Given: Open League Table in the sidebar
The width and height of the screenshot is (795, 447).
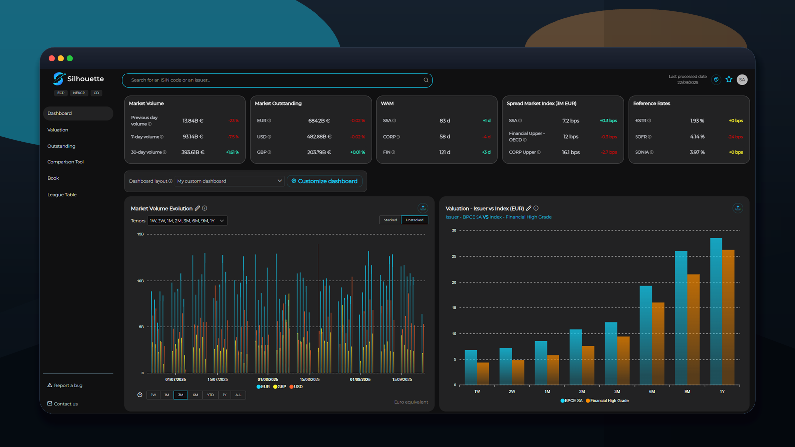Looking at the screenshot, I should pos(62,195).
